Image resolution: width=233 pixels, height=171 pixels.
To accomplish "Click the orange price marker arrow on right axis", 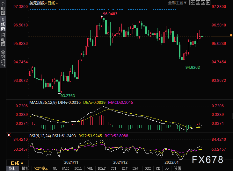I will [x=231, y=35].
